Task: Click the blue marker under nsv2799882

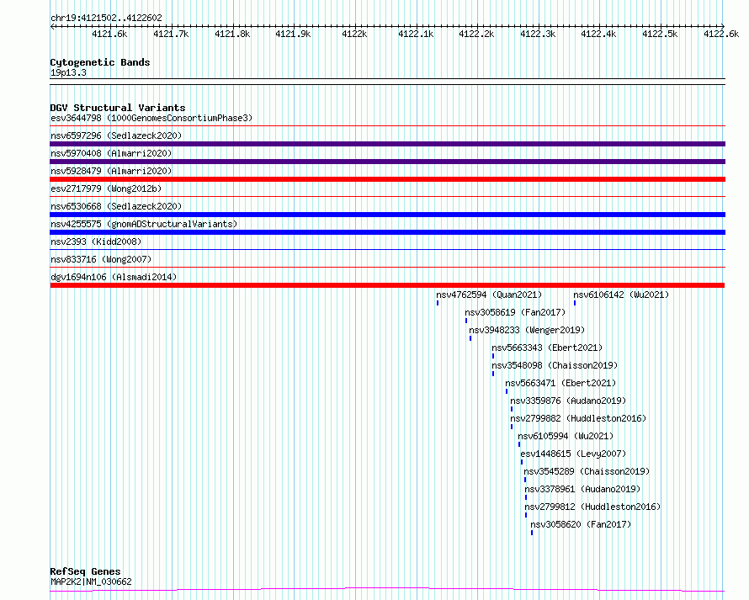Action: coord(512,427)
